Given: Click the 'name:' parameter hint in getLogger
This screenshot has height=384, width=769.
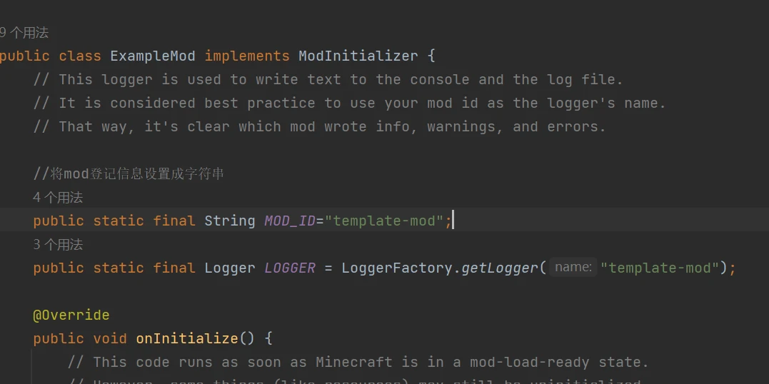Looking at the screenshot, I should pos(573,267).
